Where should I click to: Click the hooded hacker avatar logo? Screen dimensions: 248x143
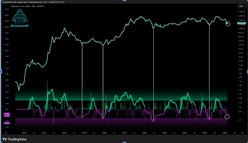click(20, 16)
